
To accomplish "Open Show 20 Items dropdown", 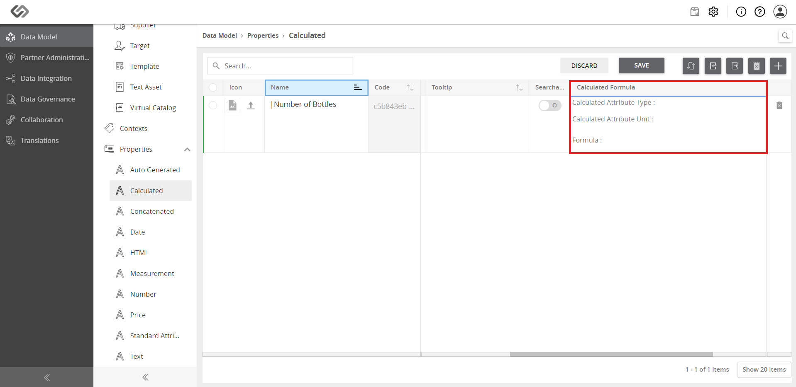I will tap(764, 370).
